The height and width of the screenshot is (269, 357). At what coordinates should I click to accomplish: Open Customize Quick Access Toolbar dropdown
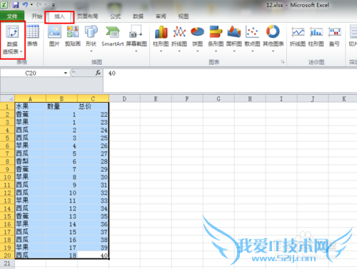pyautogui.click(x=54, y=5)
